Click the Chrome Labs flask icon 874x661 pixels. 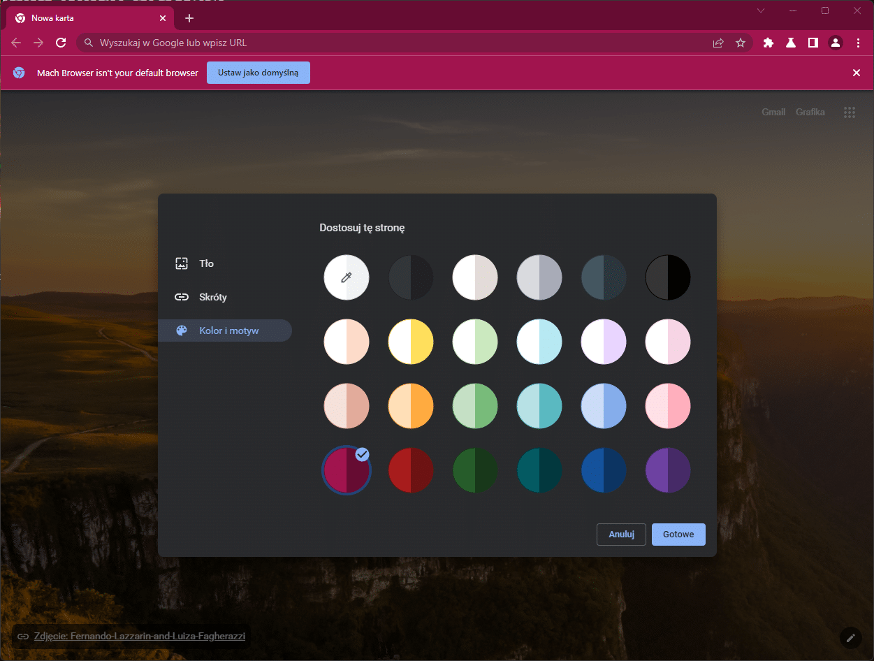pos(790,43)
